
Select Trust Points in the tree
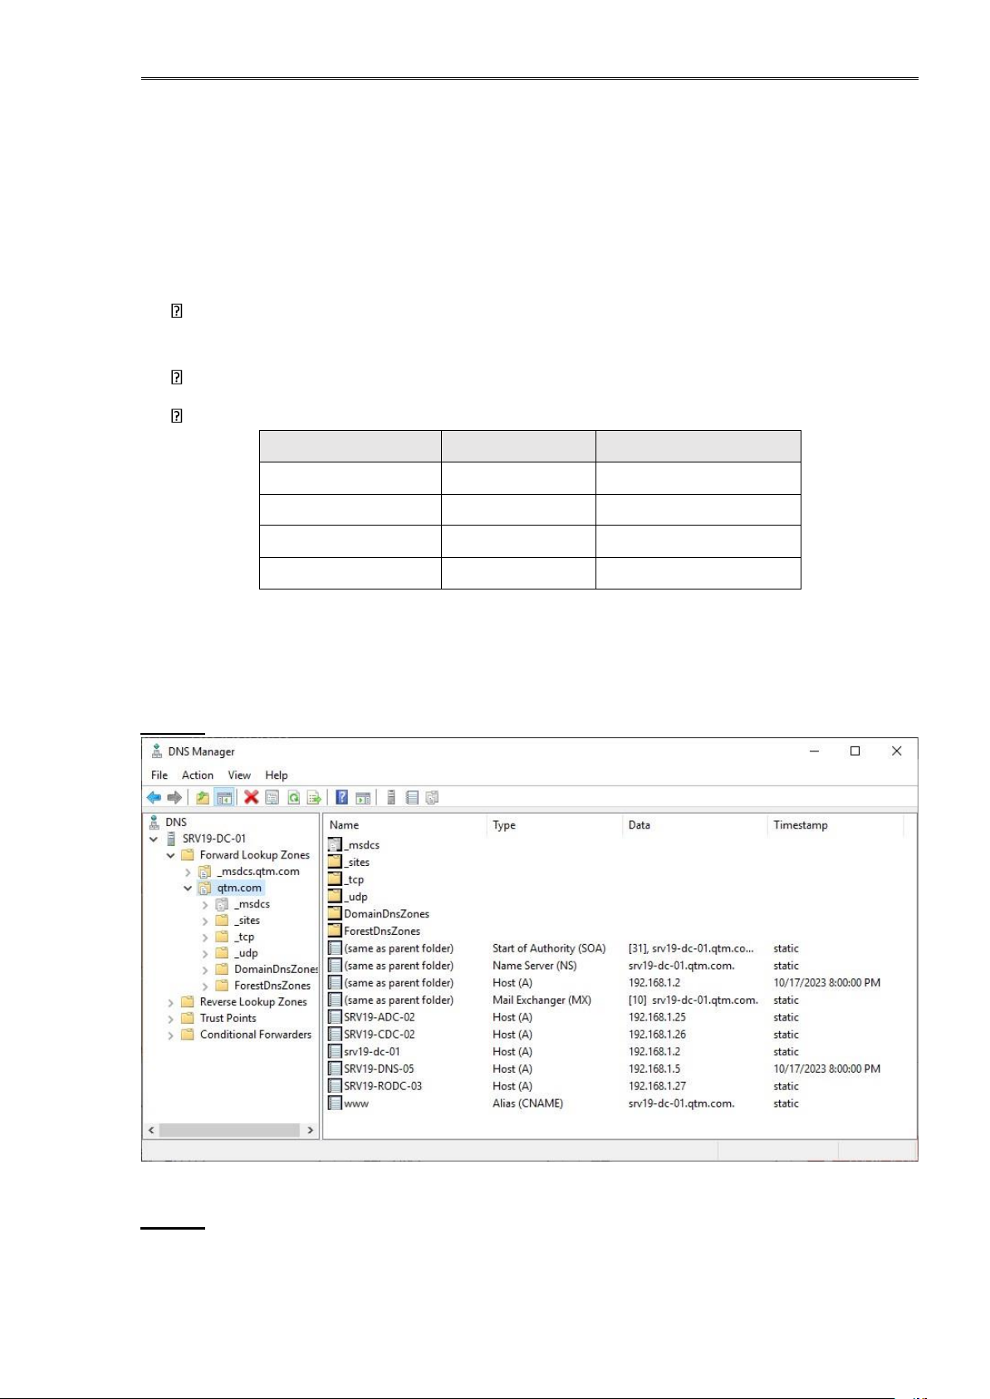pos(228,1018)
